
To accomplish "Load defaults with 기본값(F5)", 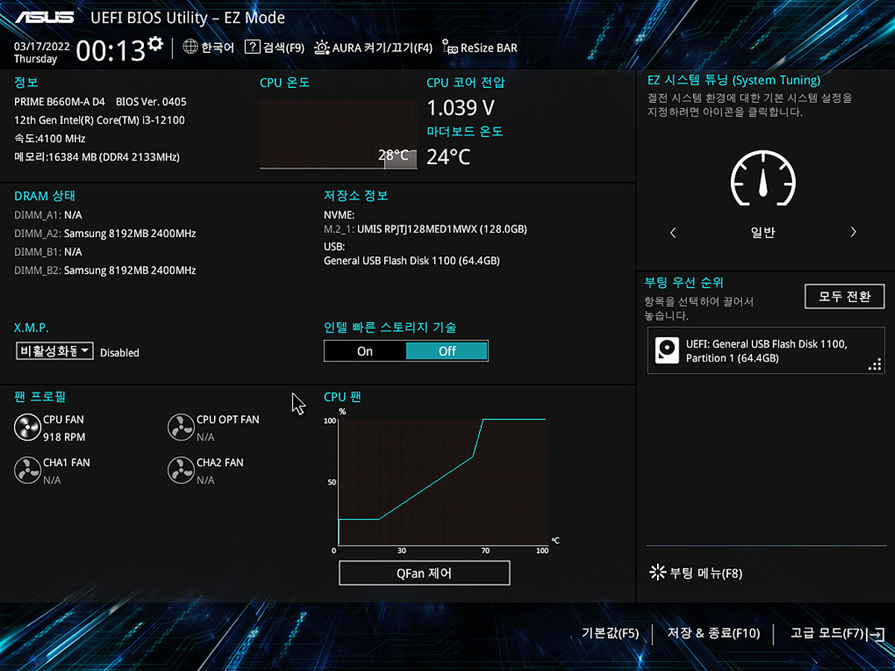I will [x=610, y=634].
